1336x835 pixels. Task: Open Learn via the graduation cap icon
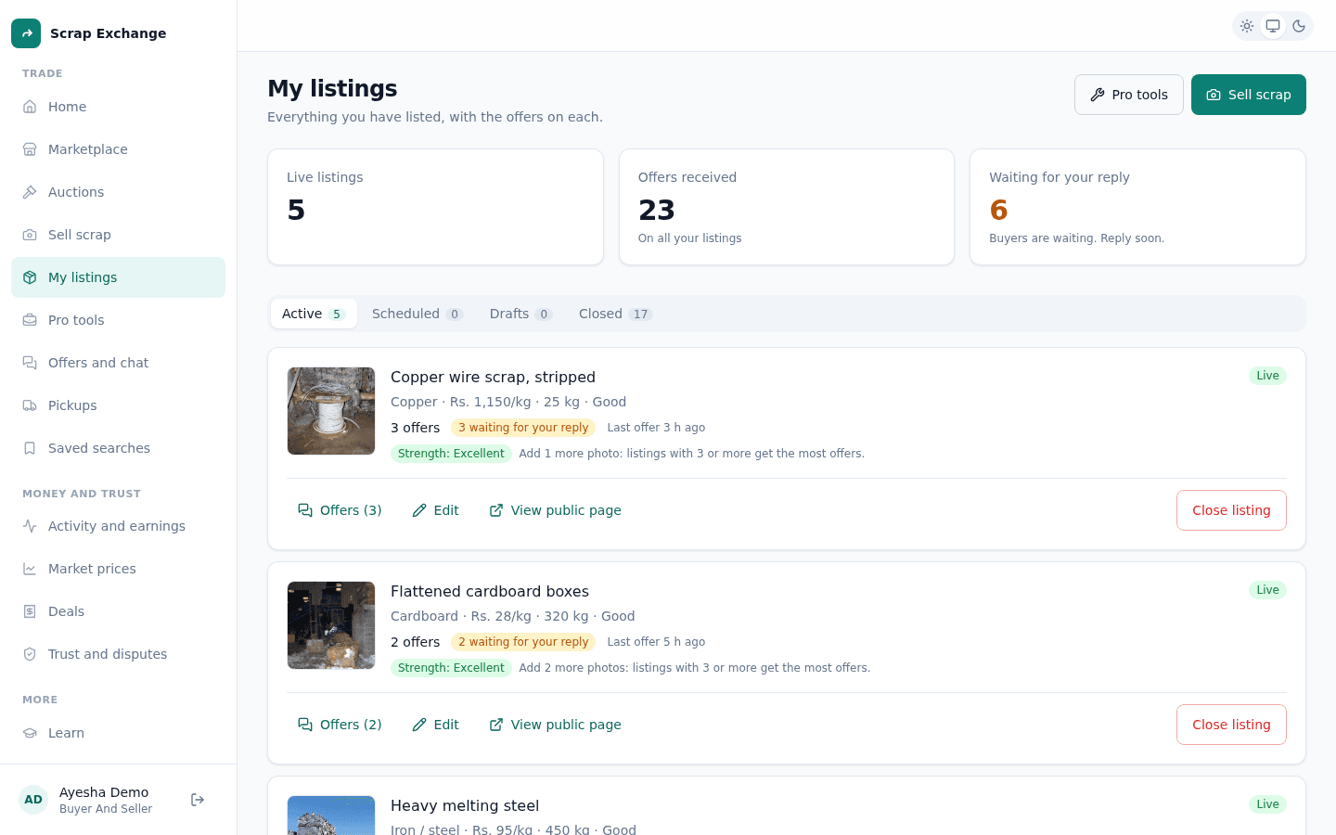click(30, 733)
